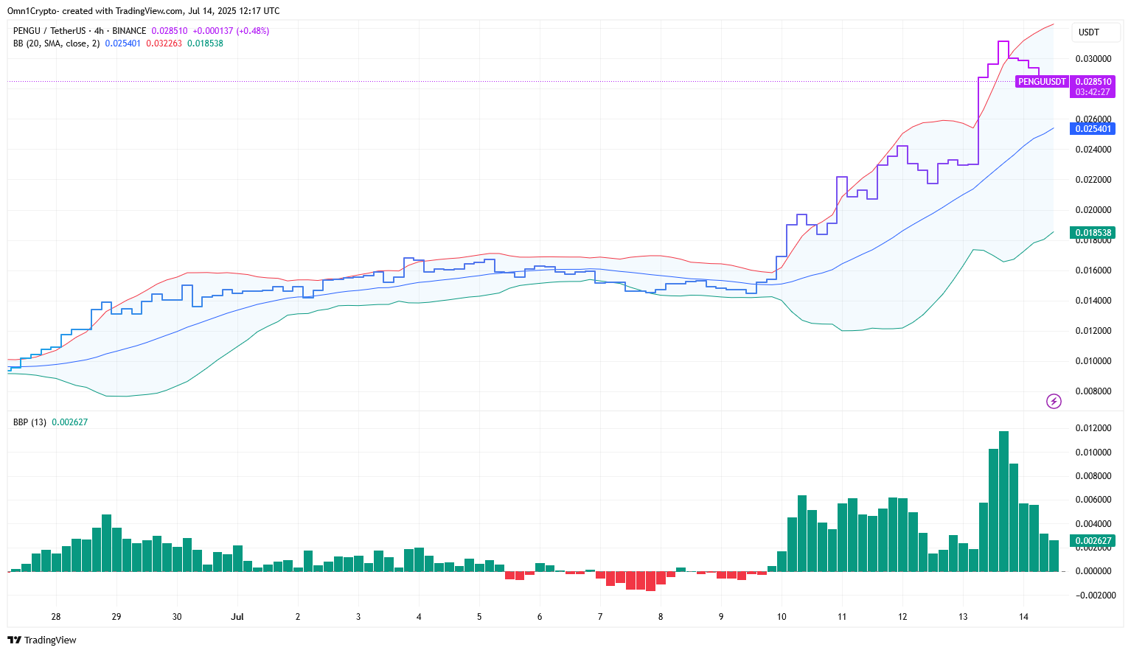Click the +0.000137 (+0.48%) change value

click(x=231, y=31)
